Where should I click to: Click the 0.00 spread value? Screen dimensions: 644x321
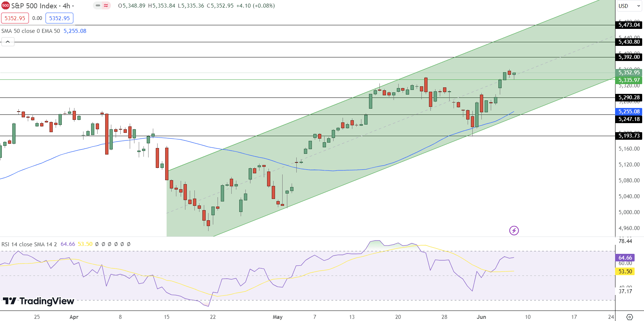pyautogui.click(x=37, y=18)
